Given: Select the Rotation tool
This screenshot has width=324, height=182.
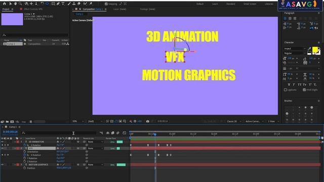Looking at the screenshot, I should tap(42, 4).
